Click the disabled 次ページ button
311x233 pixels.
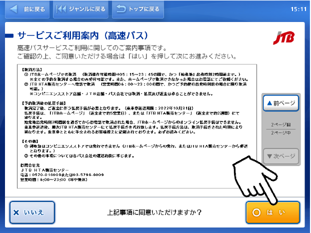(281, 156)
